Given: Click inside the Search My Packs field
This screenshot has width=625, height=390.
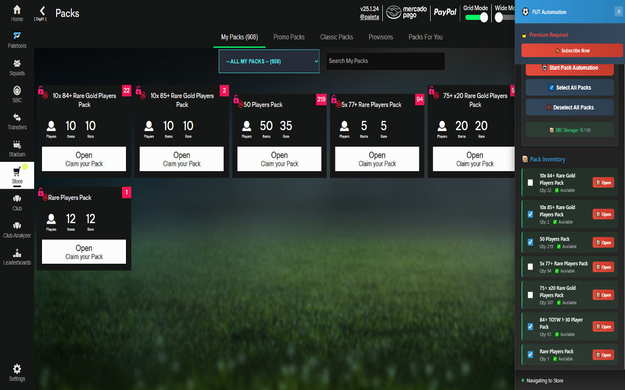Looking at the screenshot, I should (385, 61).
